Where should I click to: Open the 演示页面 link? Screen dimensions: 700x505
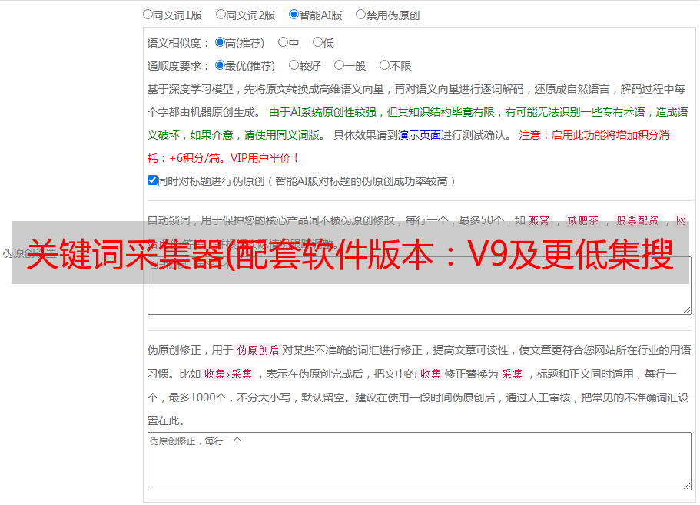[x=420, y=135]
